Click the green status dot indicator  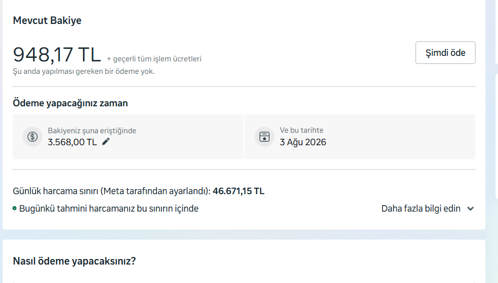(x=14, y=208)
